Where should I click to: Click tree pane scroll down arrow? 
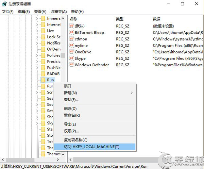63,154
